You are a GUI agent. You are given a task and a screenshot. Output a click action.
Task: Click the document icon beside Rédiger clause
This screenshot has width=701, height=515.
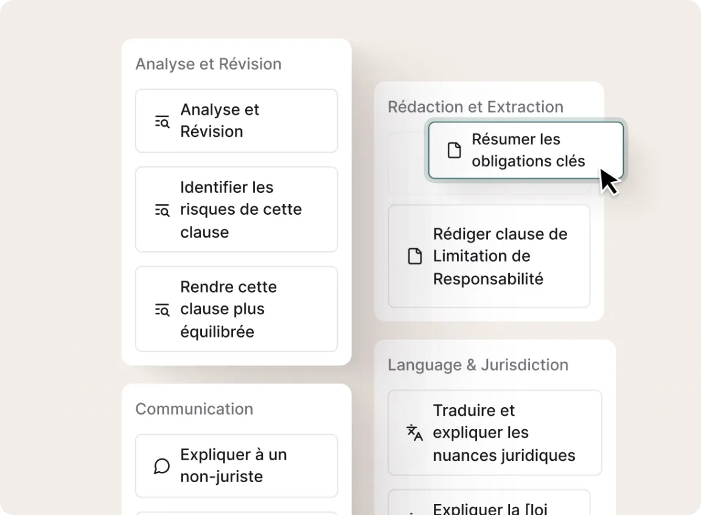[x=414, y=256]
